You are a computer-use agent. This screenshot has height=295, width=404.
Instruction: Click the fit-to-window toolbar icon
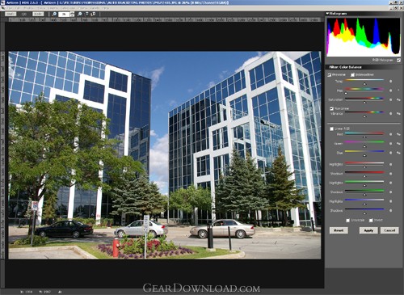(x=86, y=14)
